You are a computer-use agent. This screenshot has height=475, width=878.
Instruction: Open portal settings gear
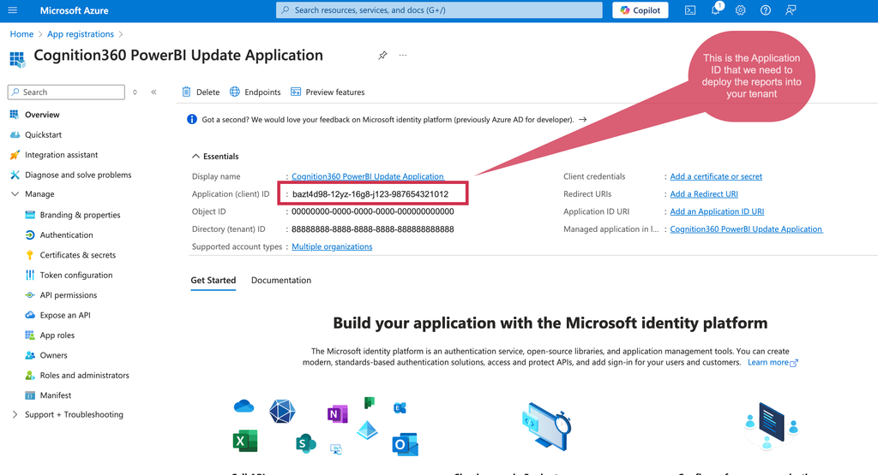tap(740, 10)
